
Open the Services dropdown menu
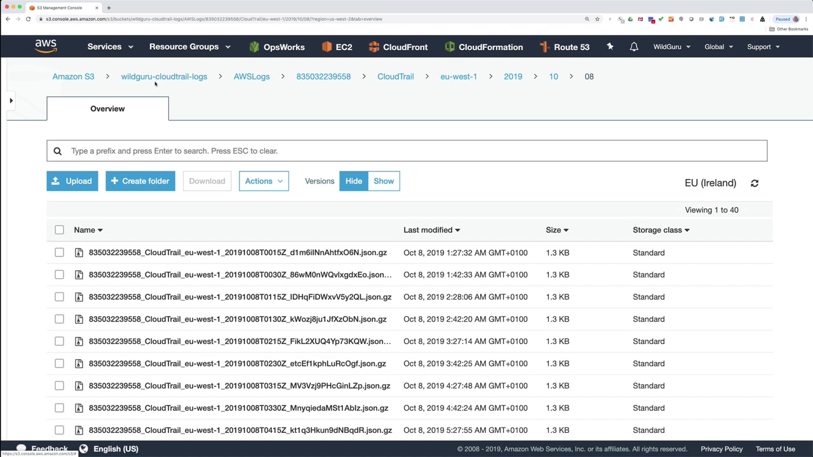(111, 47)
